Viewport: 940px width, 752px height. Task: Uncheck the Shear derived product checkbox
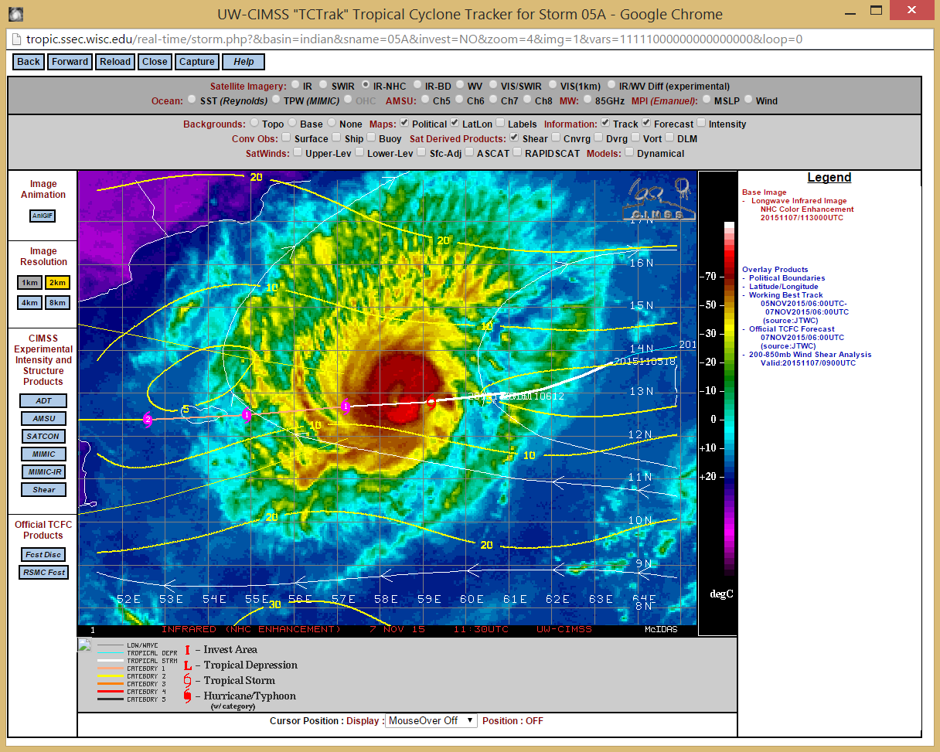coord(514,138)
